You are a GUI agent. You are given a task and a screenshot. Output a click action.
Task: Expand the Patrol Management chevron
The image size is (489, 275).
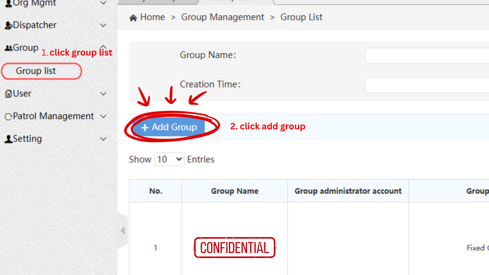pyautogui.click(x=103, y=116)
